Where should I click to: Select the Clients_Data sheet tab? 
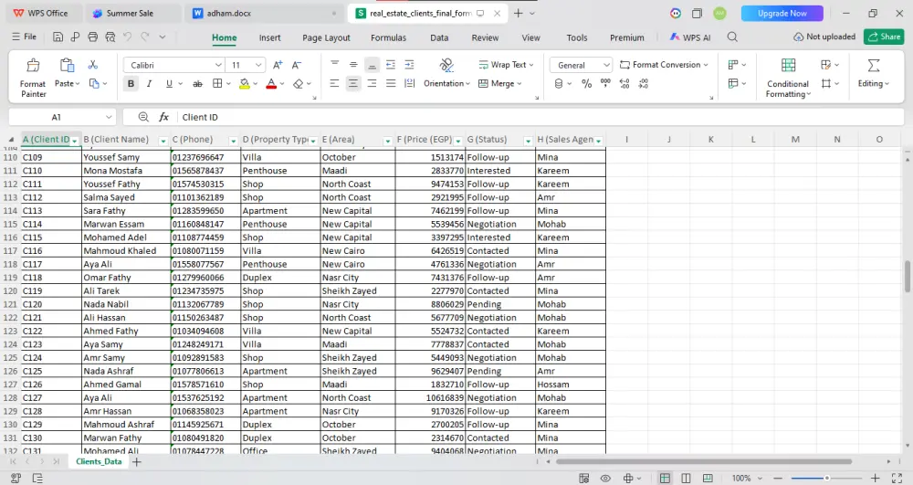tap(99, 461)
